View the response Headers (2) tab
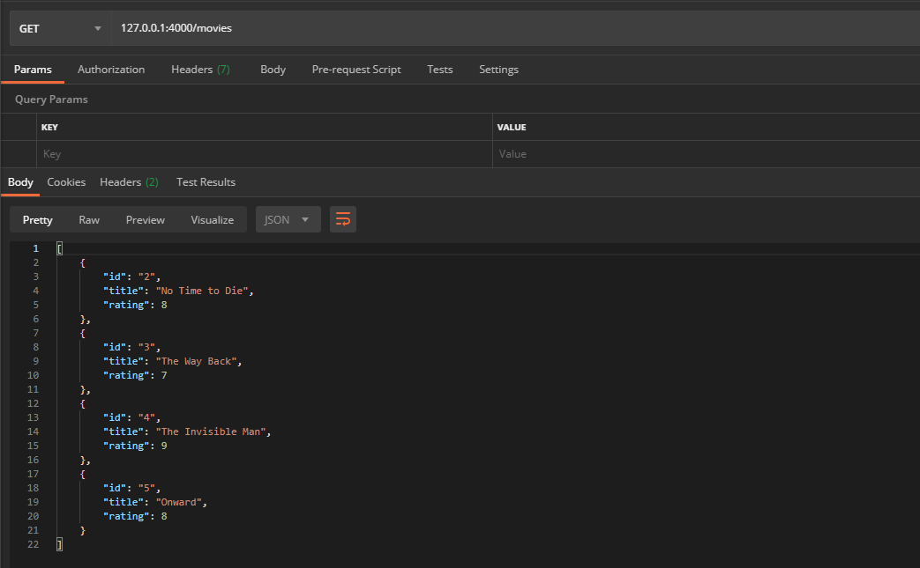 tap(129, 182)
